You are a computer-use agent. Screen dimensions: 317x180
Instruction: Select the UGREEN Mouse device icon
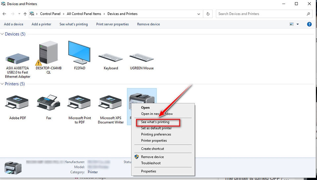tap(142, 62)
